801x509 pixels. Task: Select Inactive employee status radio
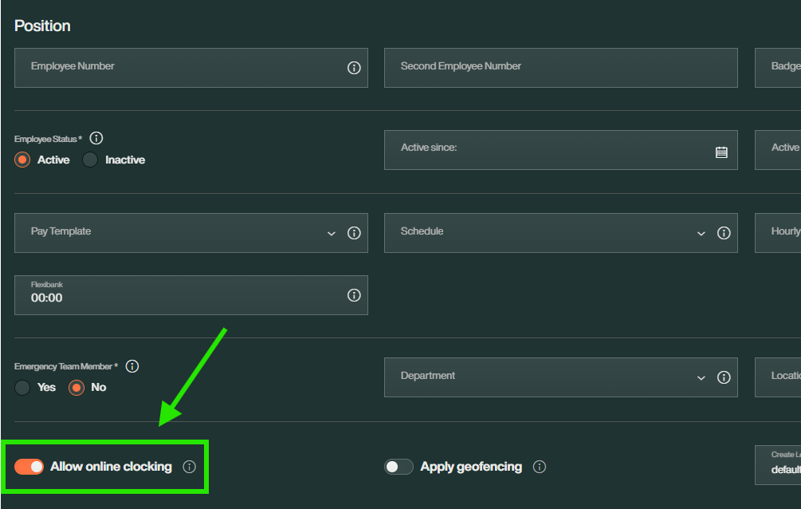point(90,160)
